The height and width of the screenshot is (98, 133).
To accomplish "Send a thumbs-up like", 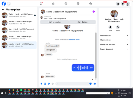I will click(95, 84).
